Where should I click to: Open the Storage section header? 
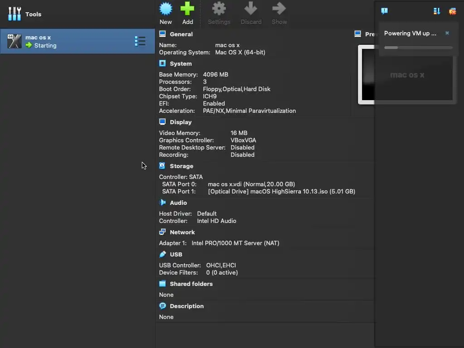pyautogui.click(x=181, y=166)
